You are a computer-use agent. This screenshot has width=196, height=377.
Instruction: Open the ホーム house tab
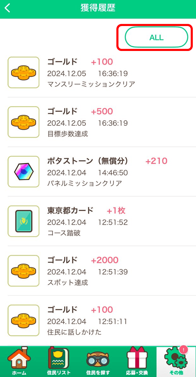[19, 361]
